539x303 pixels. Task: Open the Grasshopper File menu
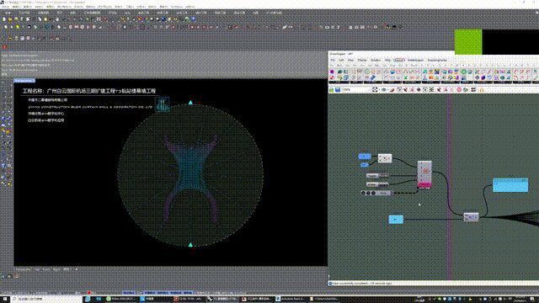[x=333, y=60]
